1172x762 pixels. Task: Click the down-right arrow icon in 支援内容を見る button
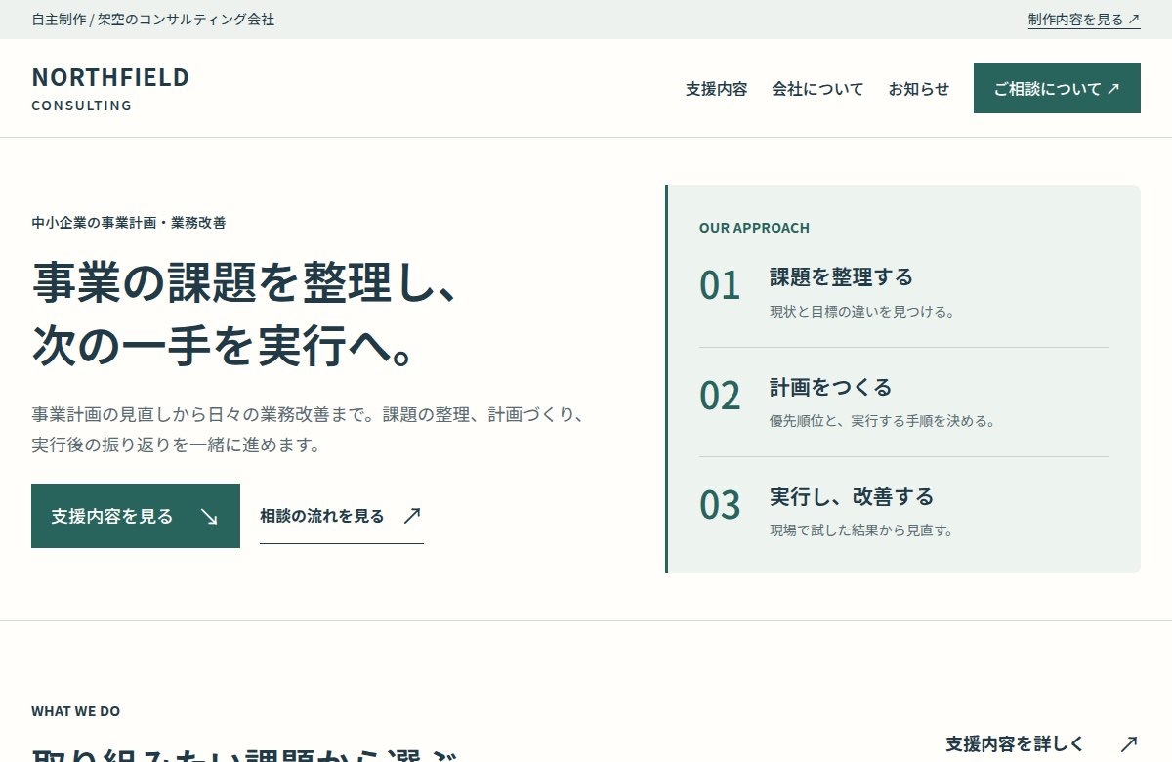click(209, 516)
